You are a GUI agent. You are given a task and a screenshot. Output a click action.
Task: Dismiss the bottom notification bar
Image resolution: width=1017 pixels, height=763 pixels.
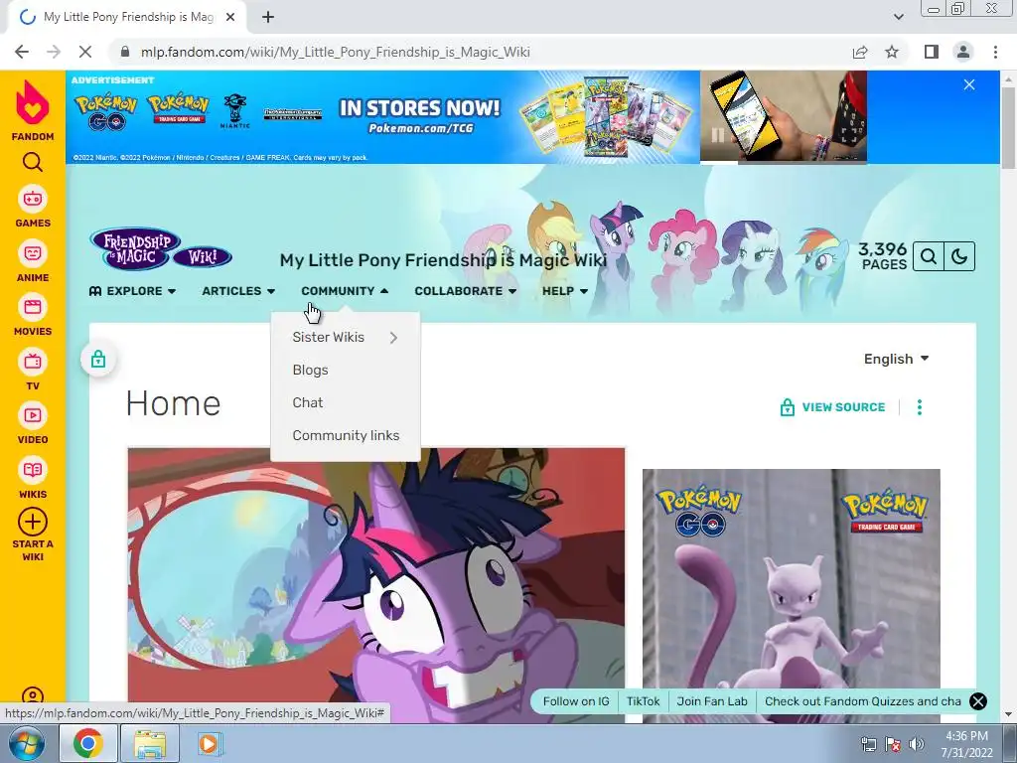pyautogui.click(x=978, y=701)
